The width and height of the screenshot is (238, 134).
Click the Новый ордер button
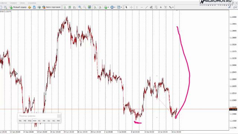(x=18, y=7)
